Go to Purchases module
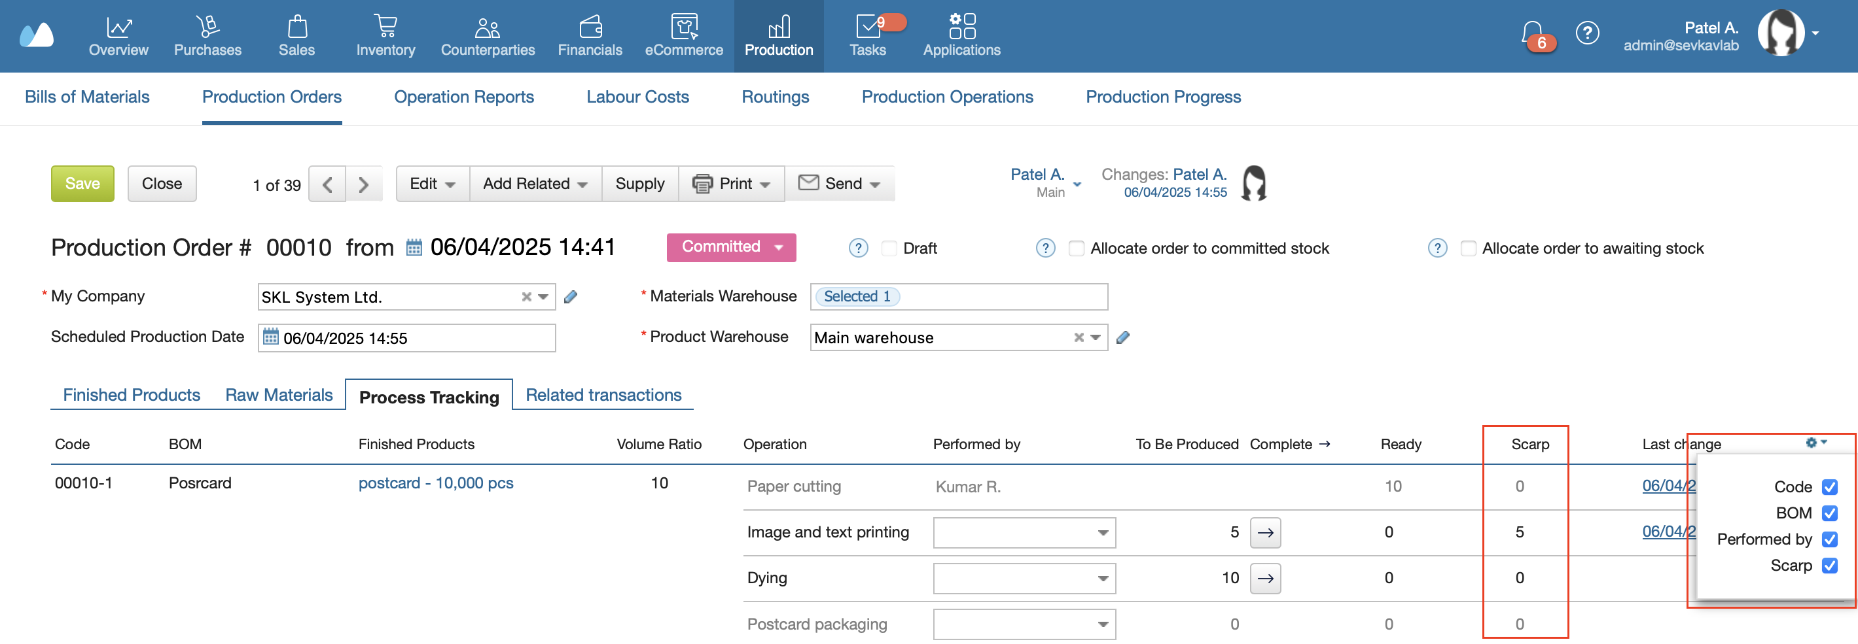 tap(207, 36)
